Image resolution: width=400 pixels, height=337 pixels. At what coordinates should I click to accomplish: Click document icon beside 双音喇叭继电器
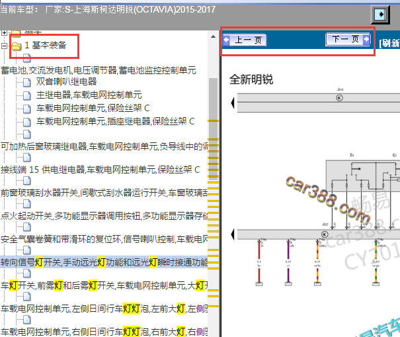click(27, 82)
